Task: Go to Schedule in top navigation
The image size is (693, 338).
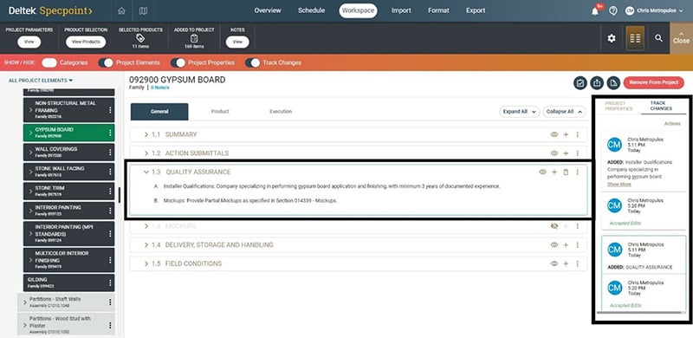Action: 311,10
